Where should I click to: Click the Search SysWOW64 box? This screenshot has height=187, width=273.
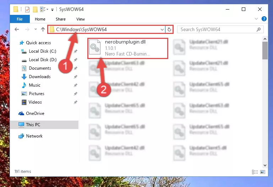click(220, 29)
